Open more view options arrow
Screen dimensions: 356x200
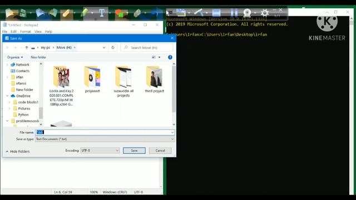pos(160,57)
